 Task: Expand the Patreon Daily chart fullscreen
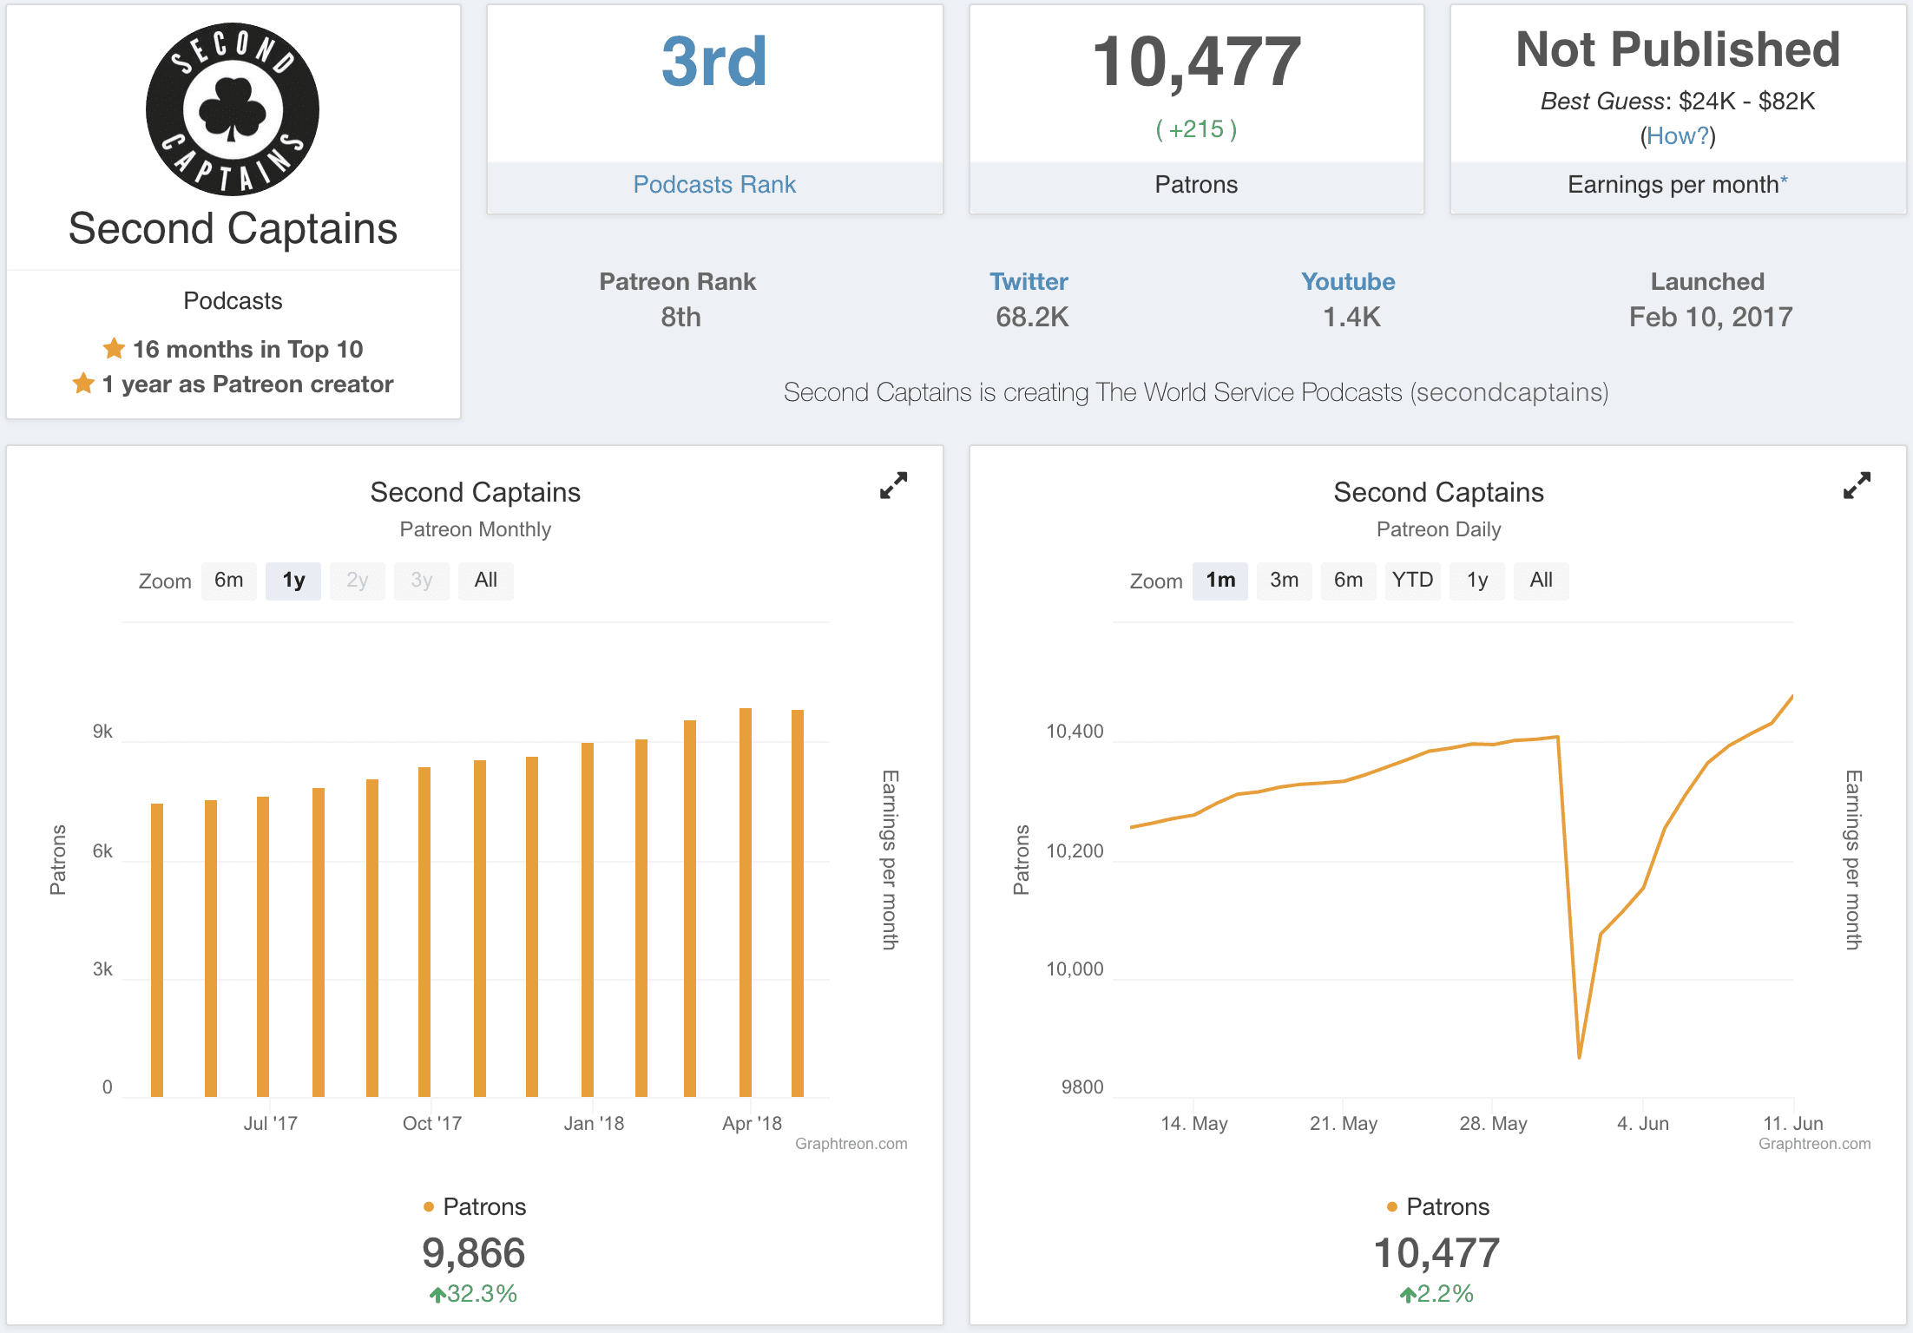coord(1857,486)
